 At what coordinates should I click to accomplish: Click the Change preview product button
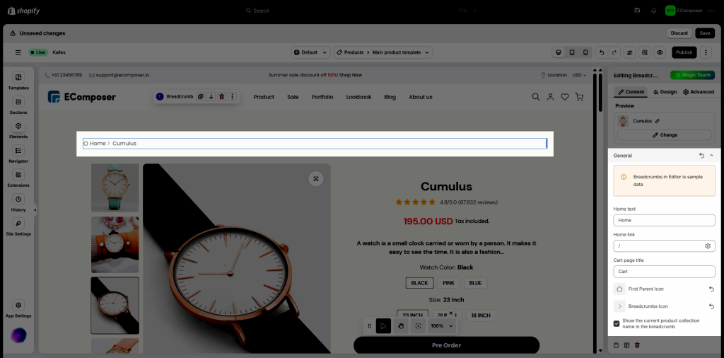click(x=665, y=135)
